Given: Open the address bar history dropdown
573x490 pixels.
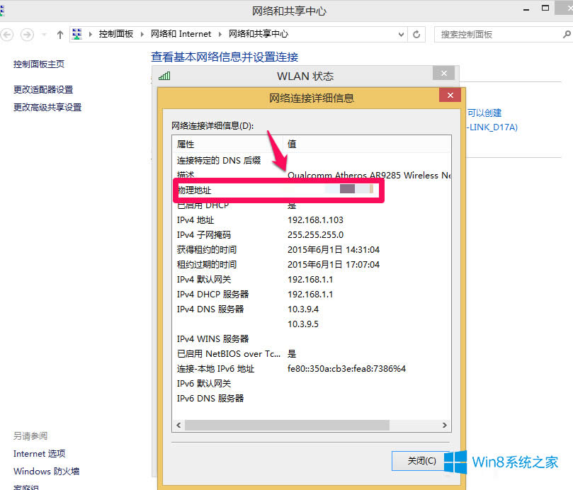Looking at the screenshot, I should [401, 34].
